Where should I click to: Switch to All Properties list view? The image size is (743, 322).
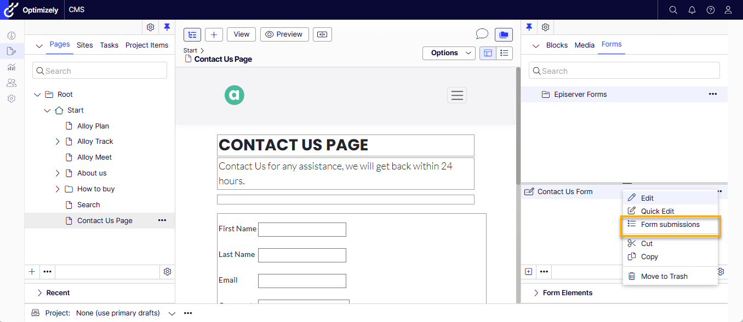tap(504, 53)
